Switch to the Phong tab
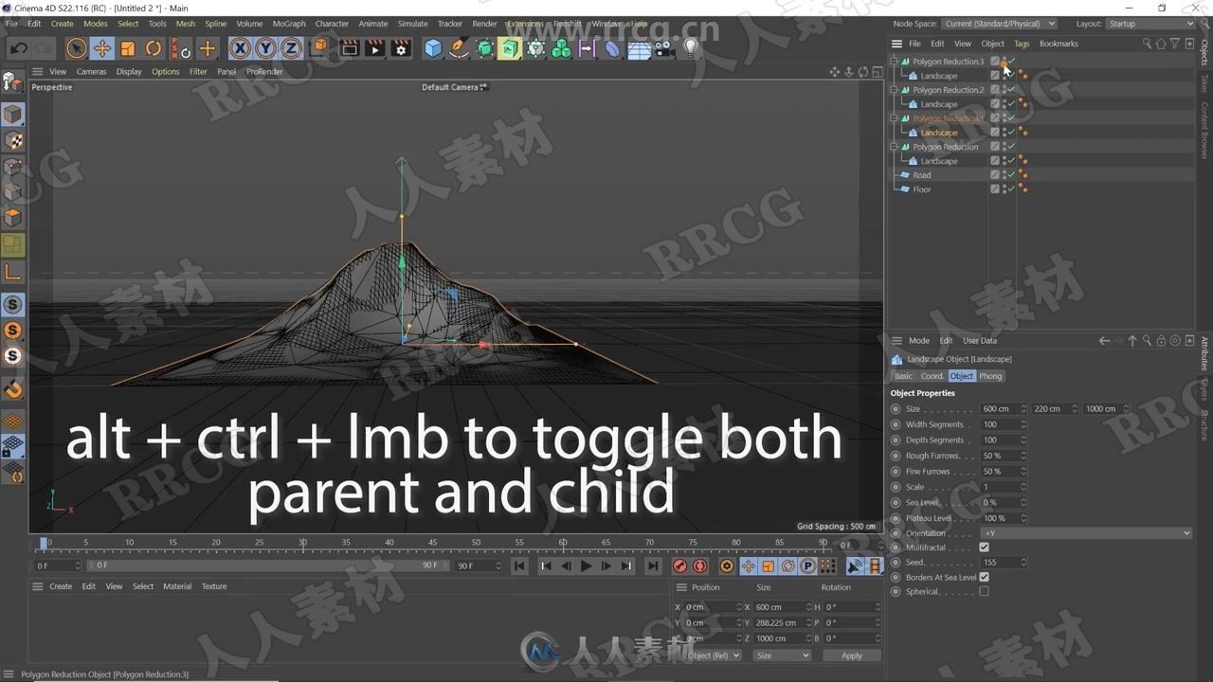 pyautogui.click(x=990, y=376)
